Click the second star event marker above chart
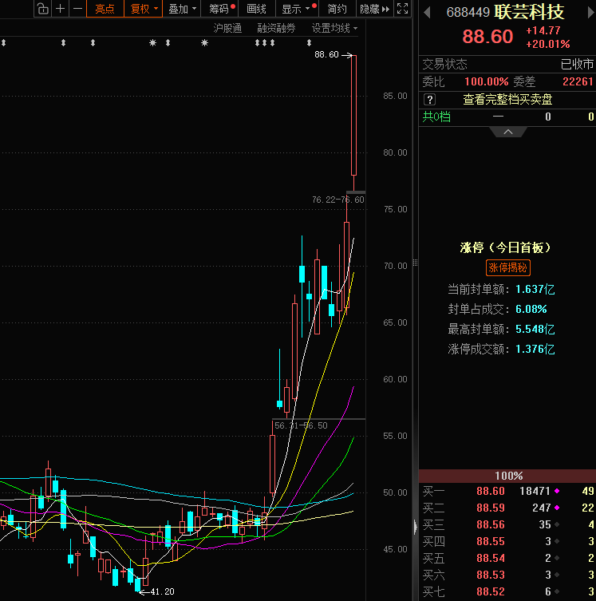 click(204, 42)
